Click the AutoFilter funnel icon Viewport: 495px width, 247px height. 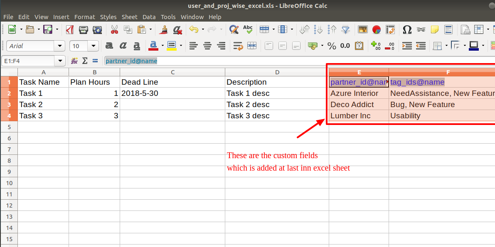346,29
